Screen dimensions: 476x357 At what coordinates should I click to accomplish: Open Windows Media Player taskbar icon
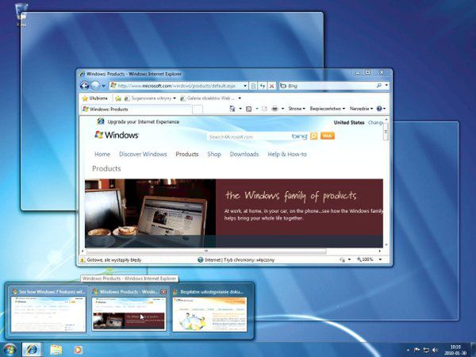78,350
